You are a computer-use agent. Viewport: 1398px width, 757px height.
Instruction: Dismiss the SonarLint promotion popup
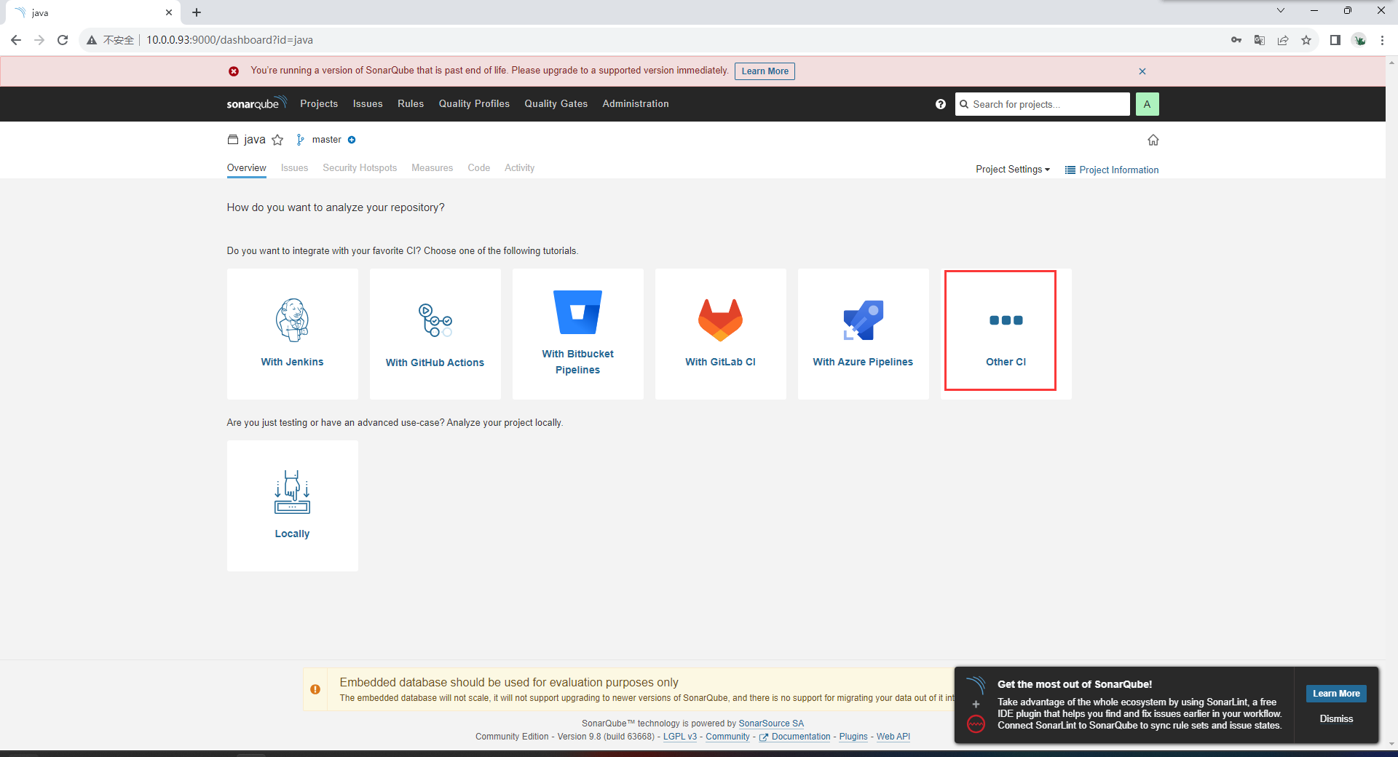(x=1336, y=719)
